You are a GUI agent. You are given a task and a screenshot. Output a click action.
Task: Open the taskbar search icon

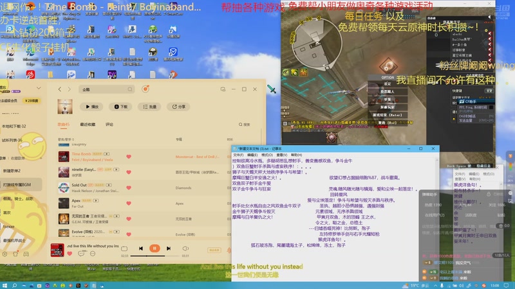pyautogui.click(x=14, y=285)
